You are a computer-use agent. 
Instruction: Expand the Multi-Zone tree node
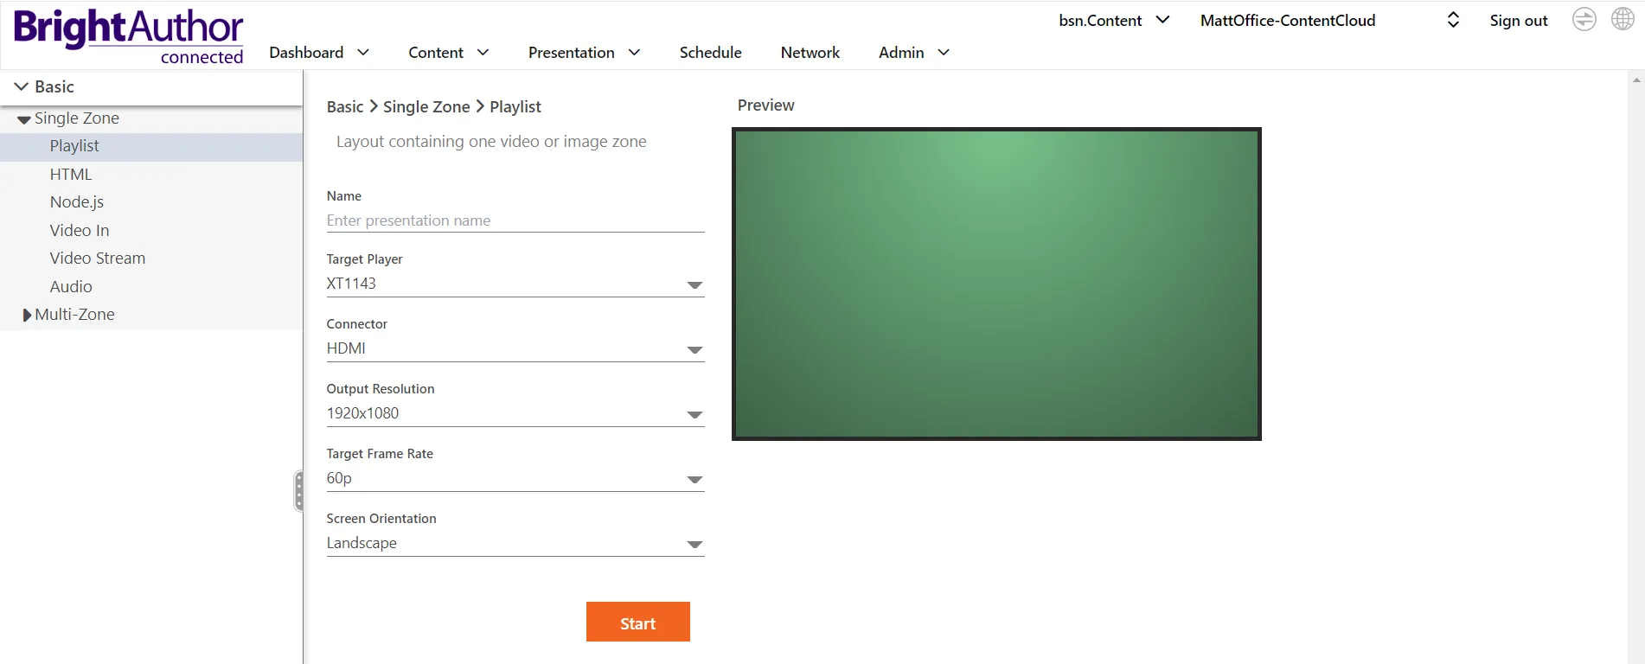[x=27, y=316]
